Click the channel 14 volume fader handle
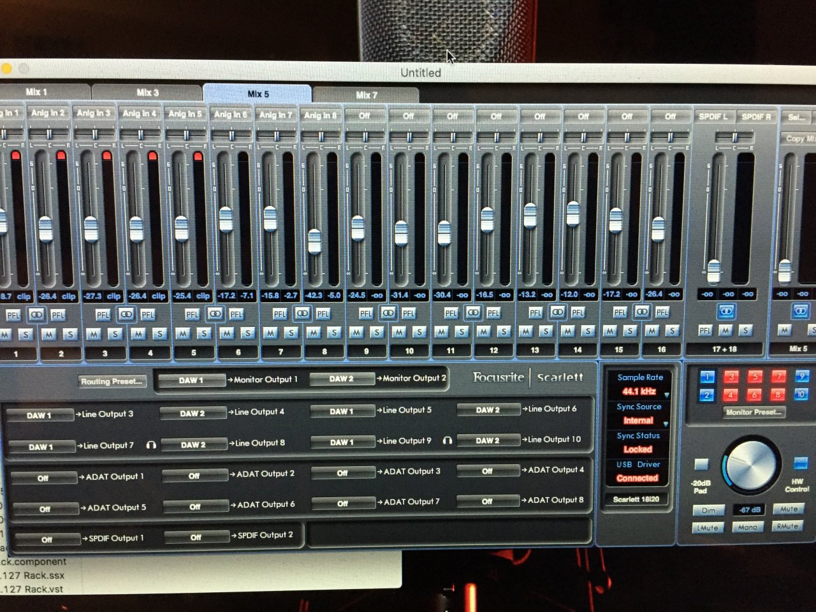This screenshot has height=612, width=816. [x=572, y=214]
